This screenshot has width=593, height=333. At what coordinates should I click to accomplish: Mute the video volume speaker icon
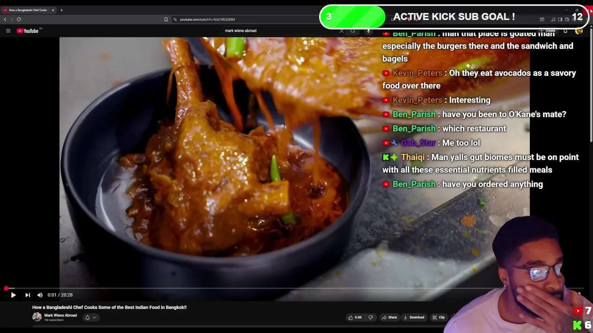[40, 295]
